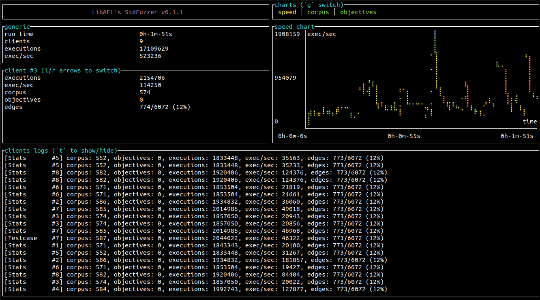This screenshot has width=540, height=300.
Task: Select the generic panel title
Action: (x=17, y=27)
